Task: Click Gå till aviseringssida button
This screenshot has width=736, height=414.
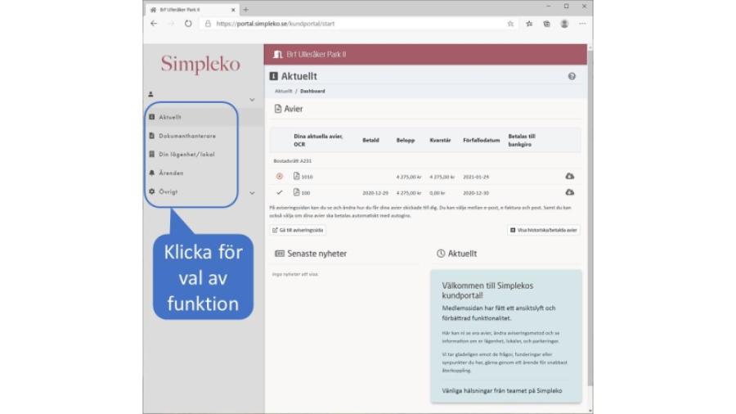Action: pos(298,230)
